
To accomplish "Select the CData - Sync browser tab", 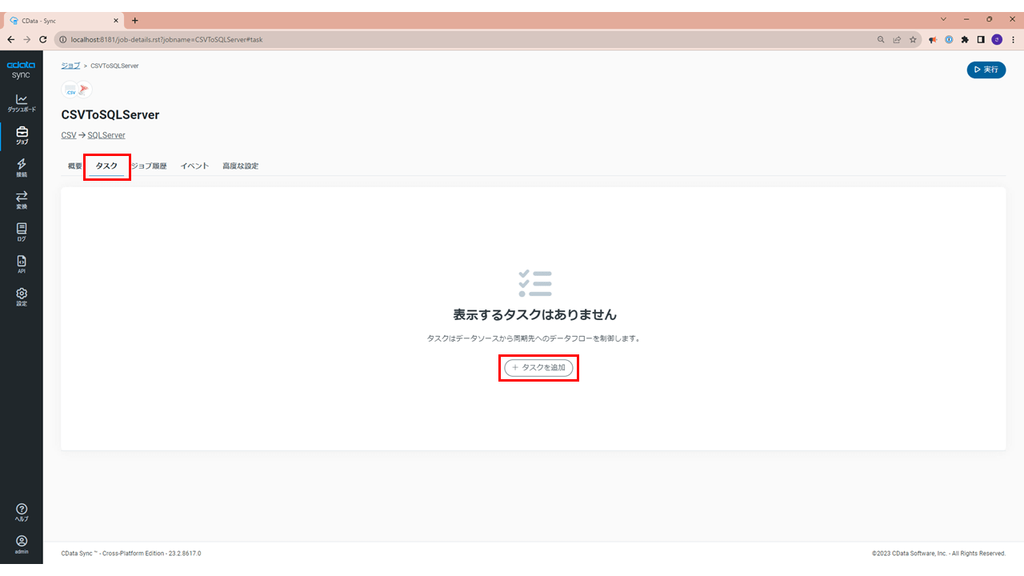I will (x=65, y=20).
